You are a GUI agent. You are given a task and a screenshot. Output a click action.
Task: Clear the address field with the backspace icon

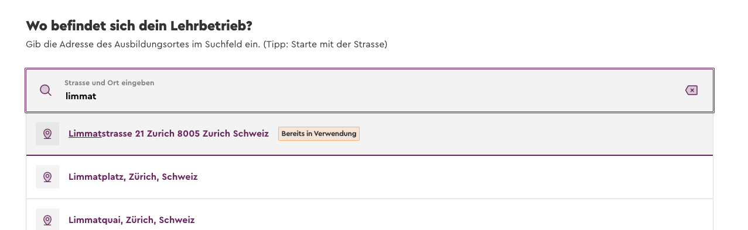coord(691,90)
